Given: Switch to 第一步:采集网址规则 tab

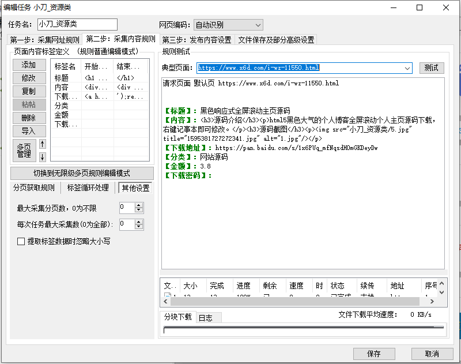Looking at the screenshot, I should 46,40.
